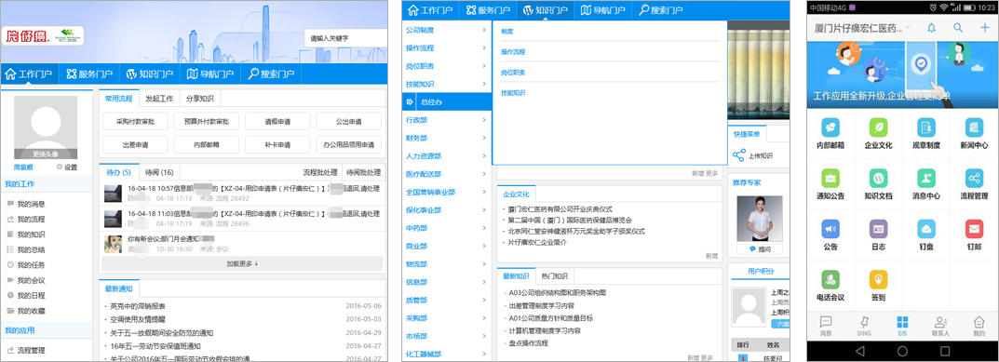Click the 请输入关键字 search field
Viewport: 999px width, 362px height.
(345, 38)
